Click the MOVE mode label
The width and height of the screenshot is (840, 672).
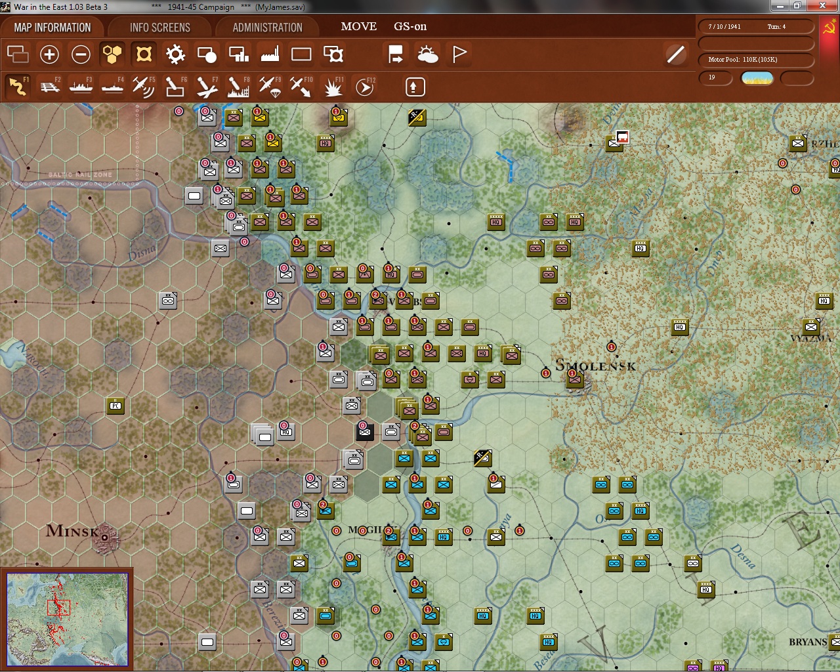[359, 26]
